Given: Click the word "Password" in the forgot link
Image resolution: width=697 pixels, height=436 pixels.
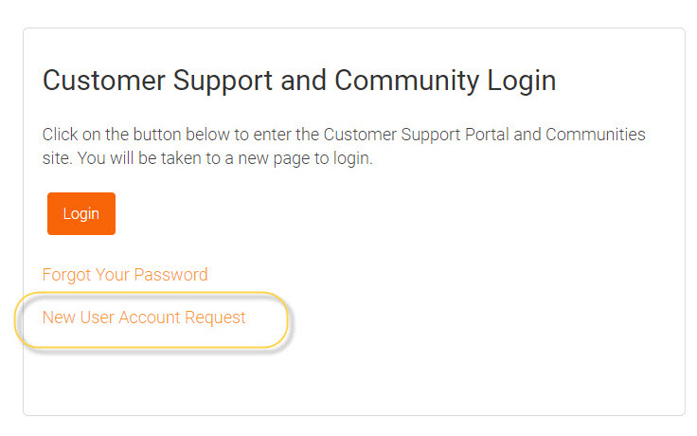Looking at the screenshot, I should pos(170,275).
